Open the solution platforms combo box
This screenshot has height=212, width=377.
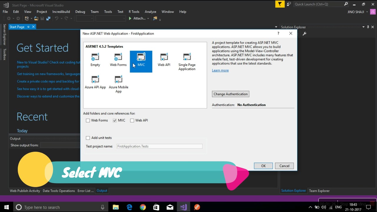click(x=111, y=19)
